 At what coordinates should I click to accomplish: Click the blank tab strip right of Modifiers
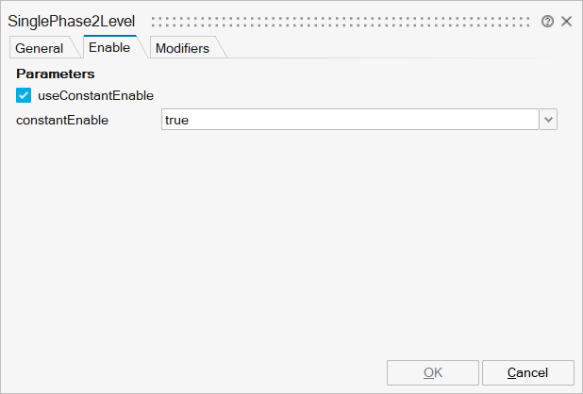pyautogui.click(x=396, y=48)
